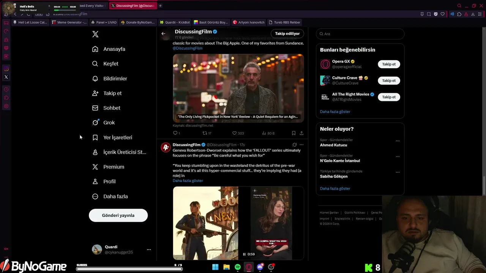This screenshot has width=486, height=273.
Task: Open Opera GX suggested profile name
Action: [x=341, y=61]
